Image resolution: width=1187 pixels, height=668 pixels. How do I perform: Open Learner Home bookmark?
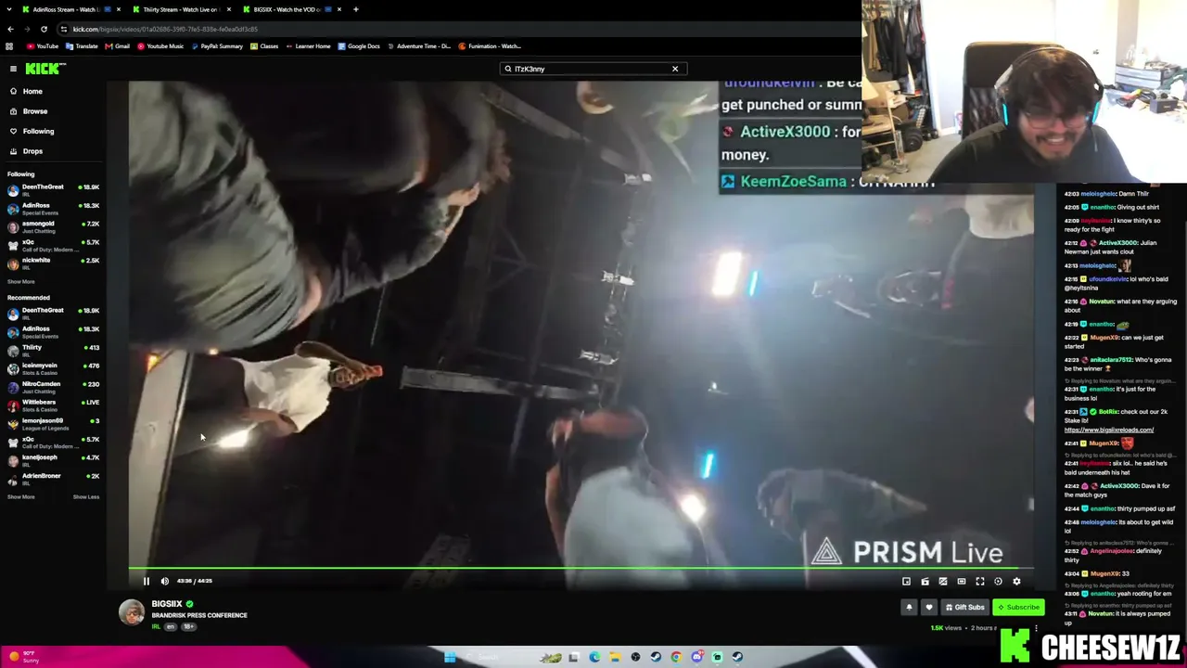(x=308, y=46)
